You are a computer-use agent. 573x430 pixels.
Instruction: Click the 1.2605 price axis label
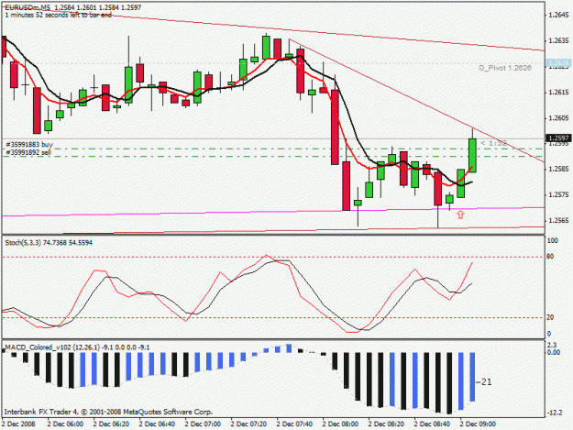click(559, 118)
